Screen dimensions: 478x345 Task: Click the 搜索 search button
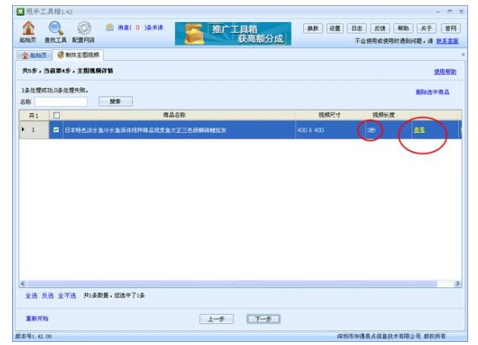point(116,102)
